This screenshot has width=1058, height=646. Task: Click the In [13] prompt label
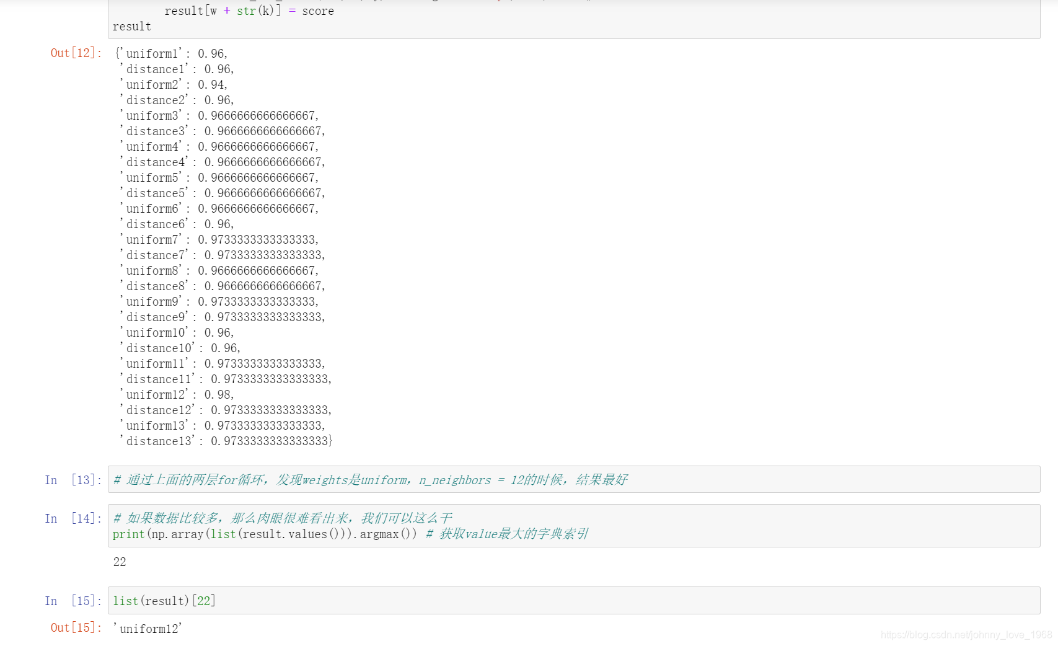(73, 480)
